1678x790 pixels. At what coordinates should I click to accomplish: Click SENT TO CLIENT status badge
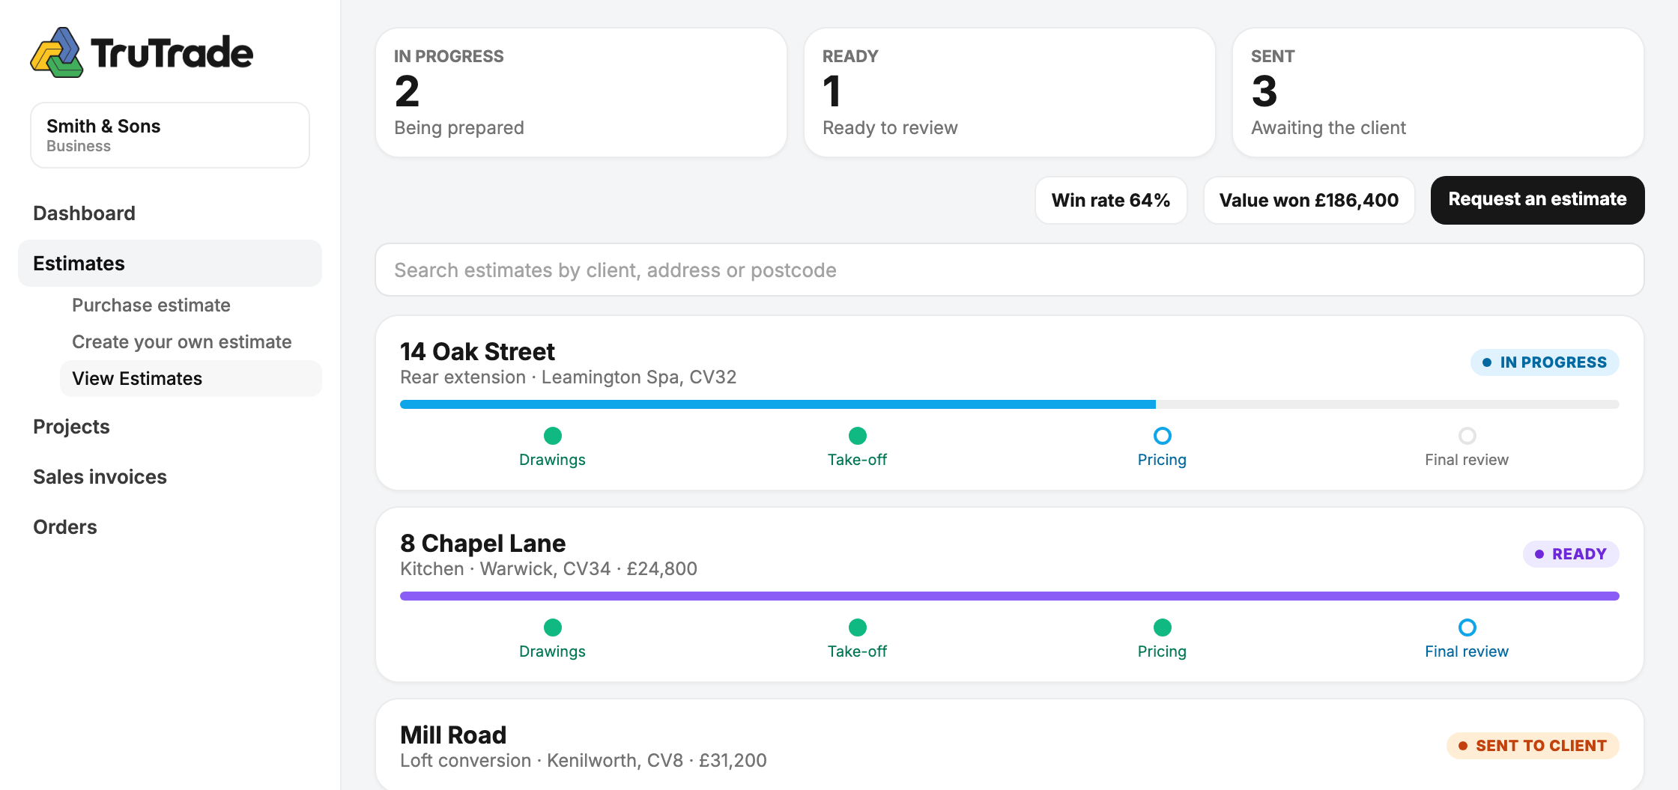pos(1533,746)
